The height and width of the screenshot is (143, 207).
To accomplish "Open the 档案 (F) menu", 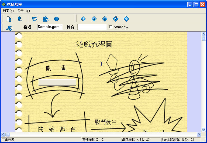I will pos(8,11).
